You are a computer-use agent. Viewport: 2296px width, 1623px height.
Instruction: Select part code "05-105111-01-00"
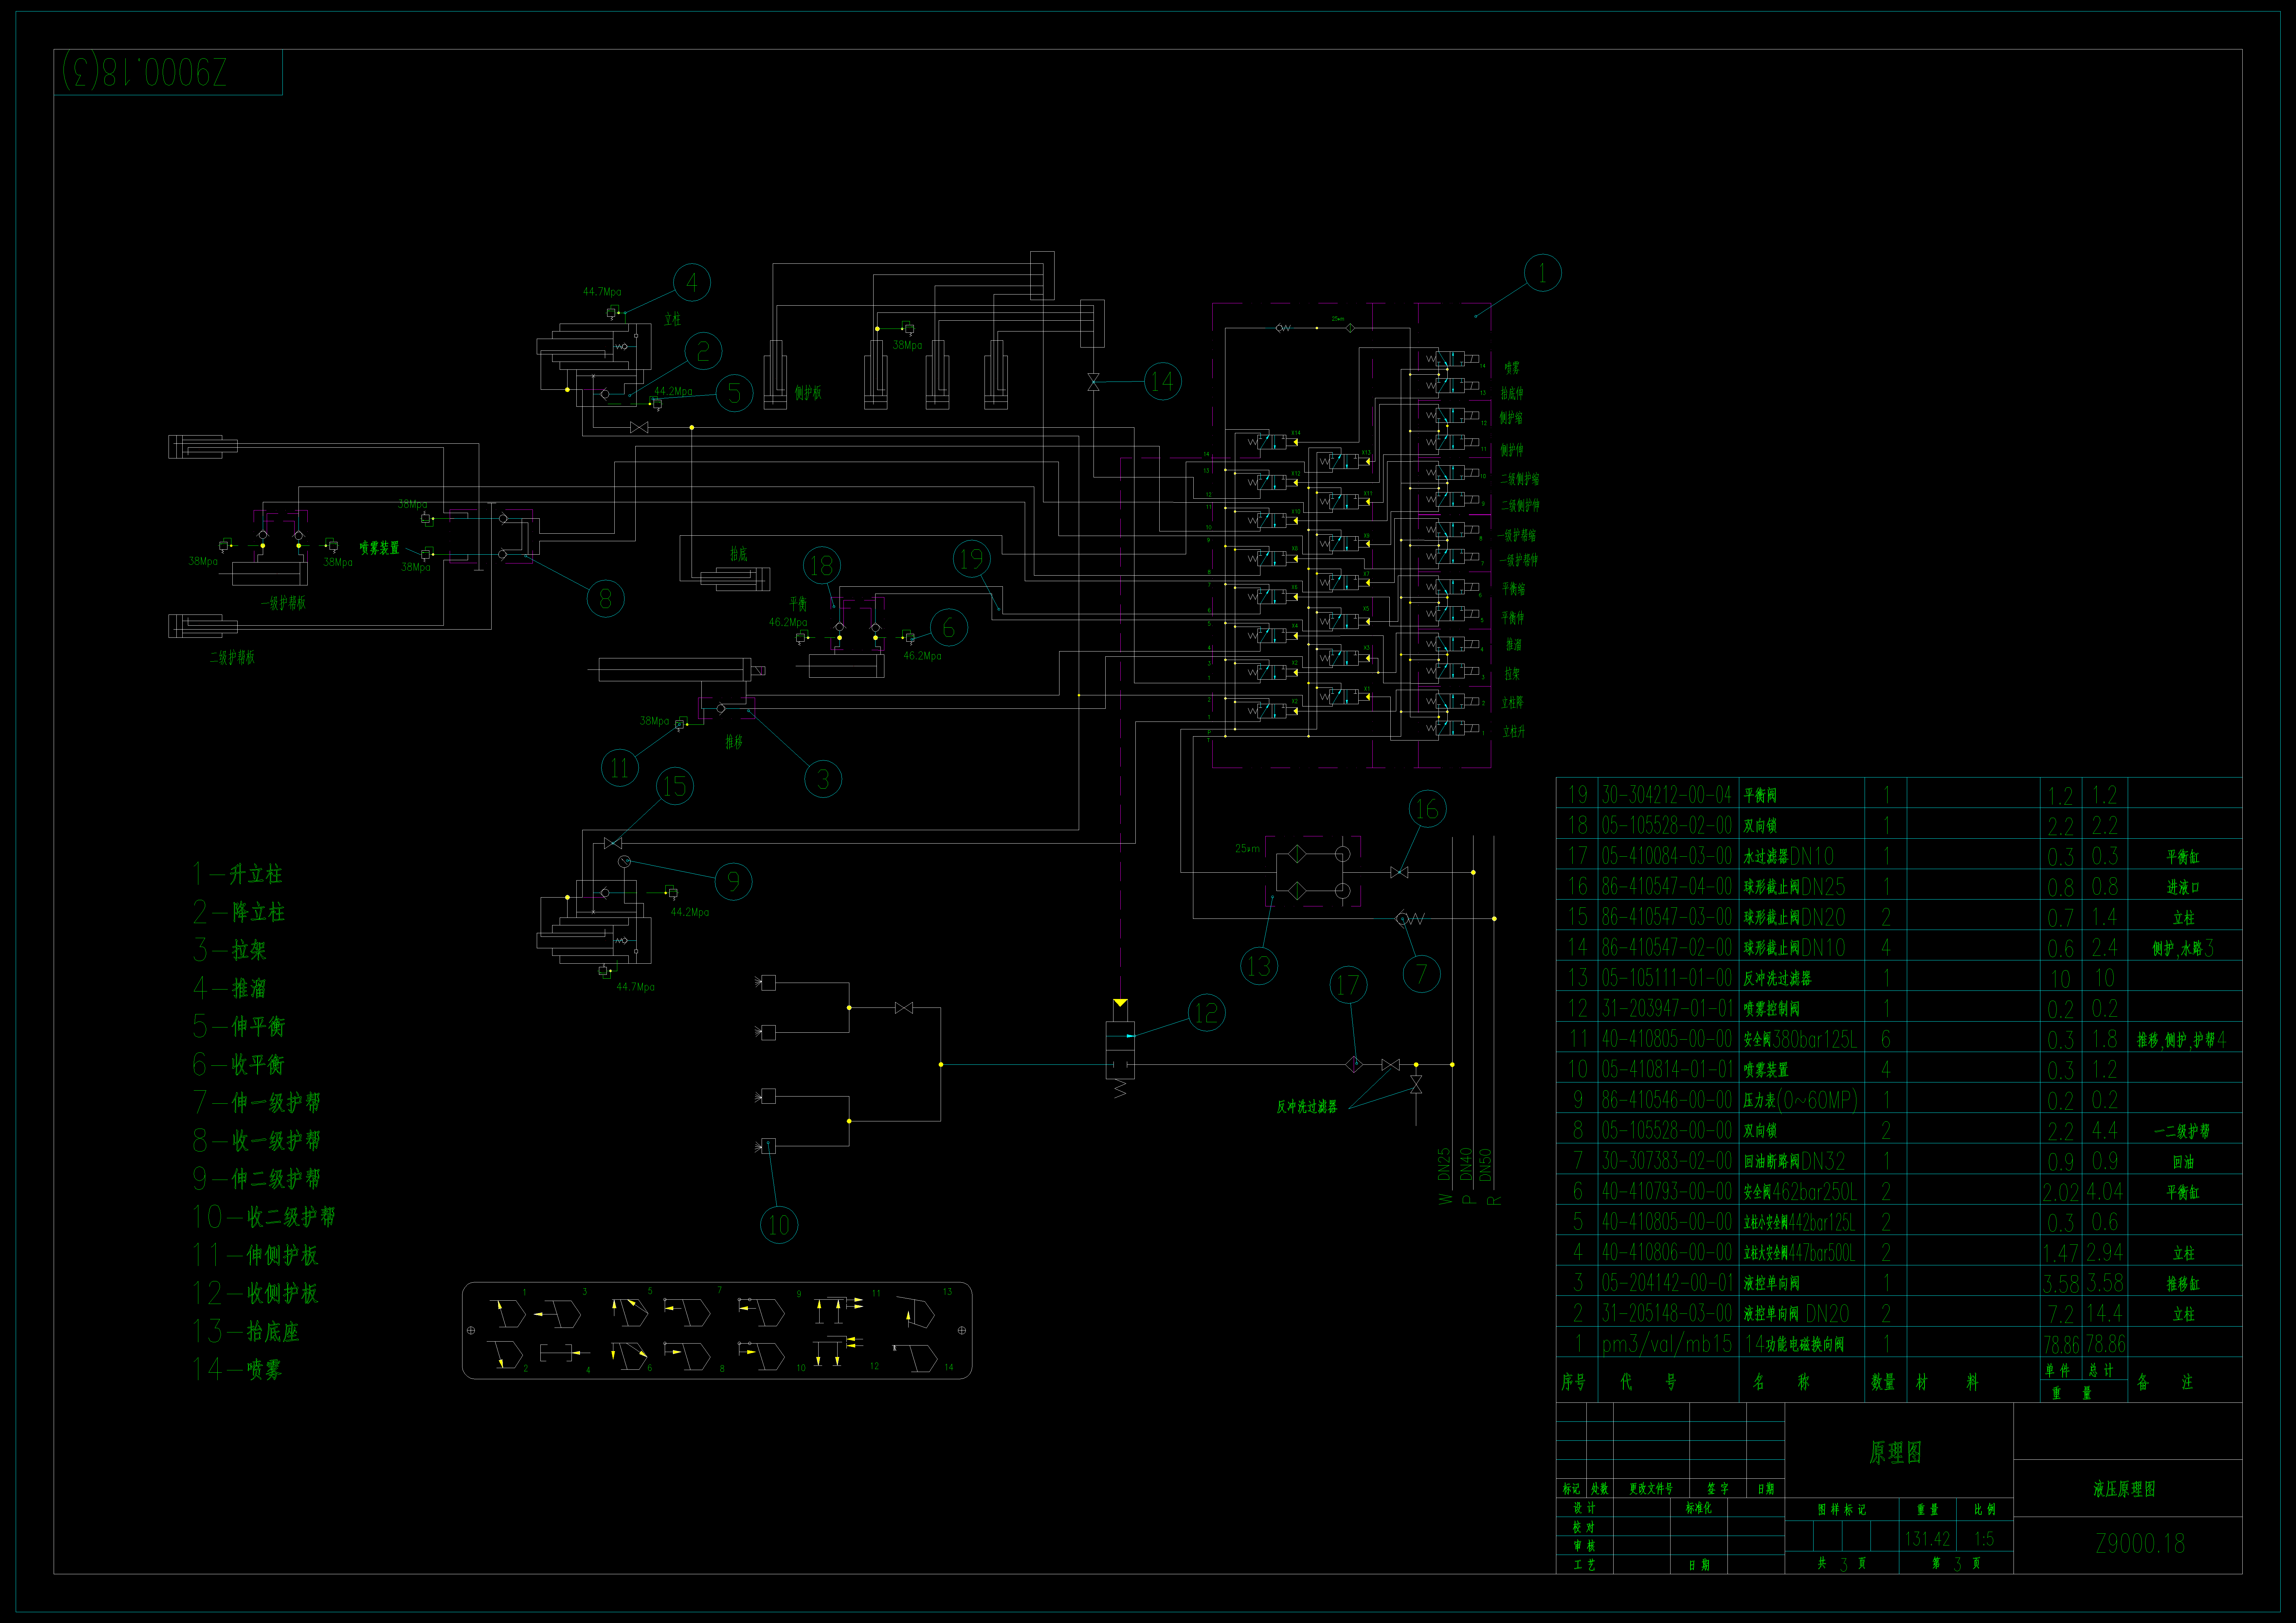click(1667, 978)
